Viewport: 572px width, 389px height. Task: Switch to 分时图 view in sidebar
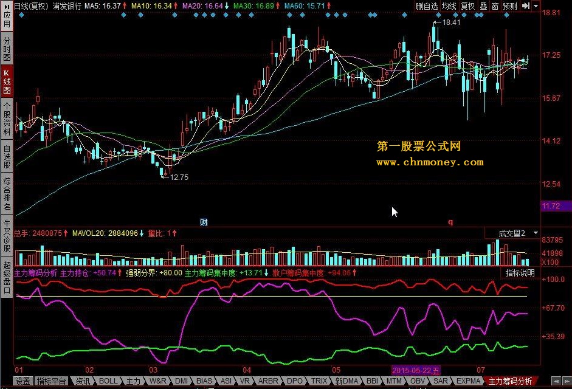point(7,49)
